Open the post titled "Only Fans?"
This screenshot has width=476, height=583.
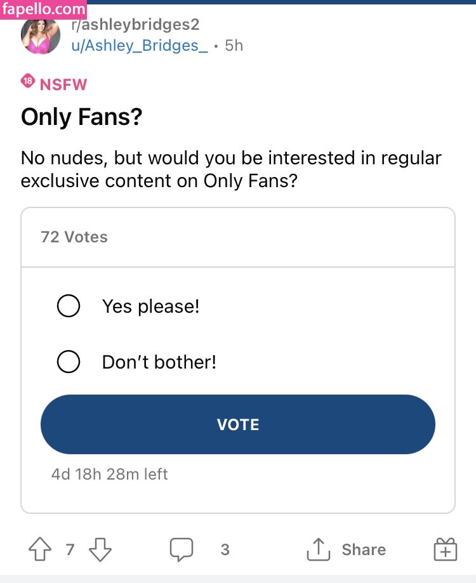pyautogui.click(x=81, y=117)
